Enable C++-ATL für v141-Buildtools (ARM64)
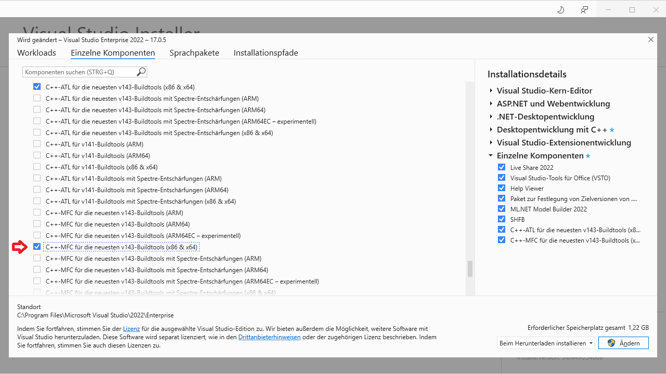 [37, 155]
